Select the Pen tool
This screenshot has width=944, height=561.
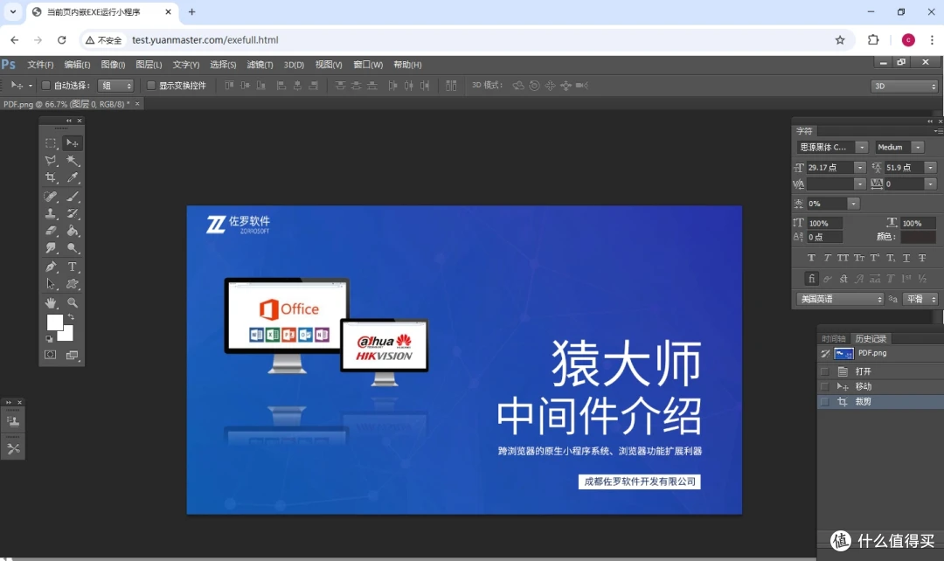point(51,267)
